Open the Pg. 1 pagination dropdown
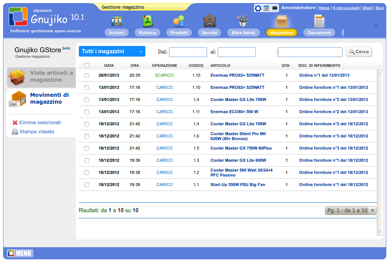This screenshot has width=389, height=262. (x=350, y=210)
